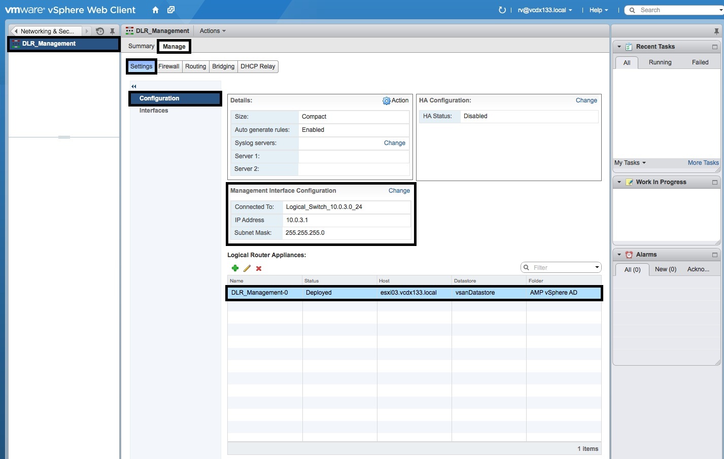Select Interfaces in settings menu

coord(154,111)
